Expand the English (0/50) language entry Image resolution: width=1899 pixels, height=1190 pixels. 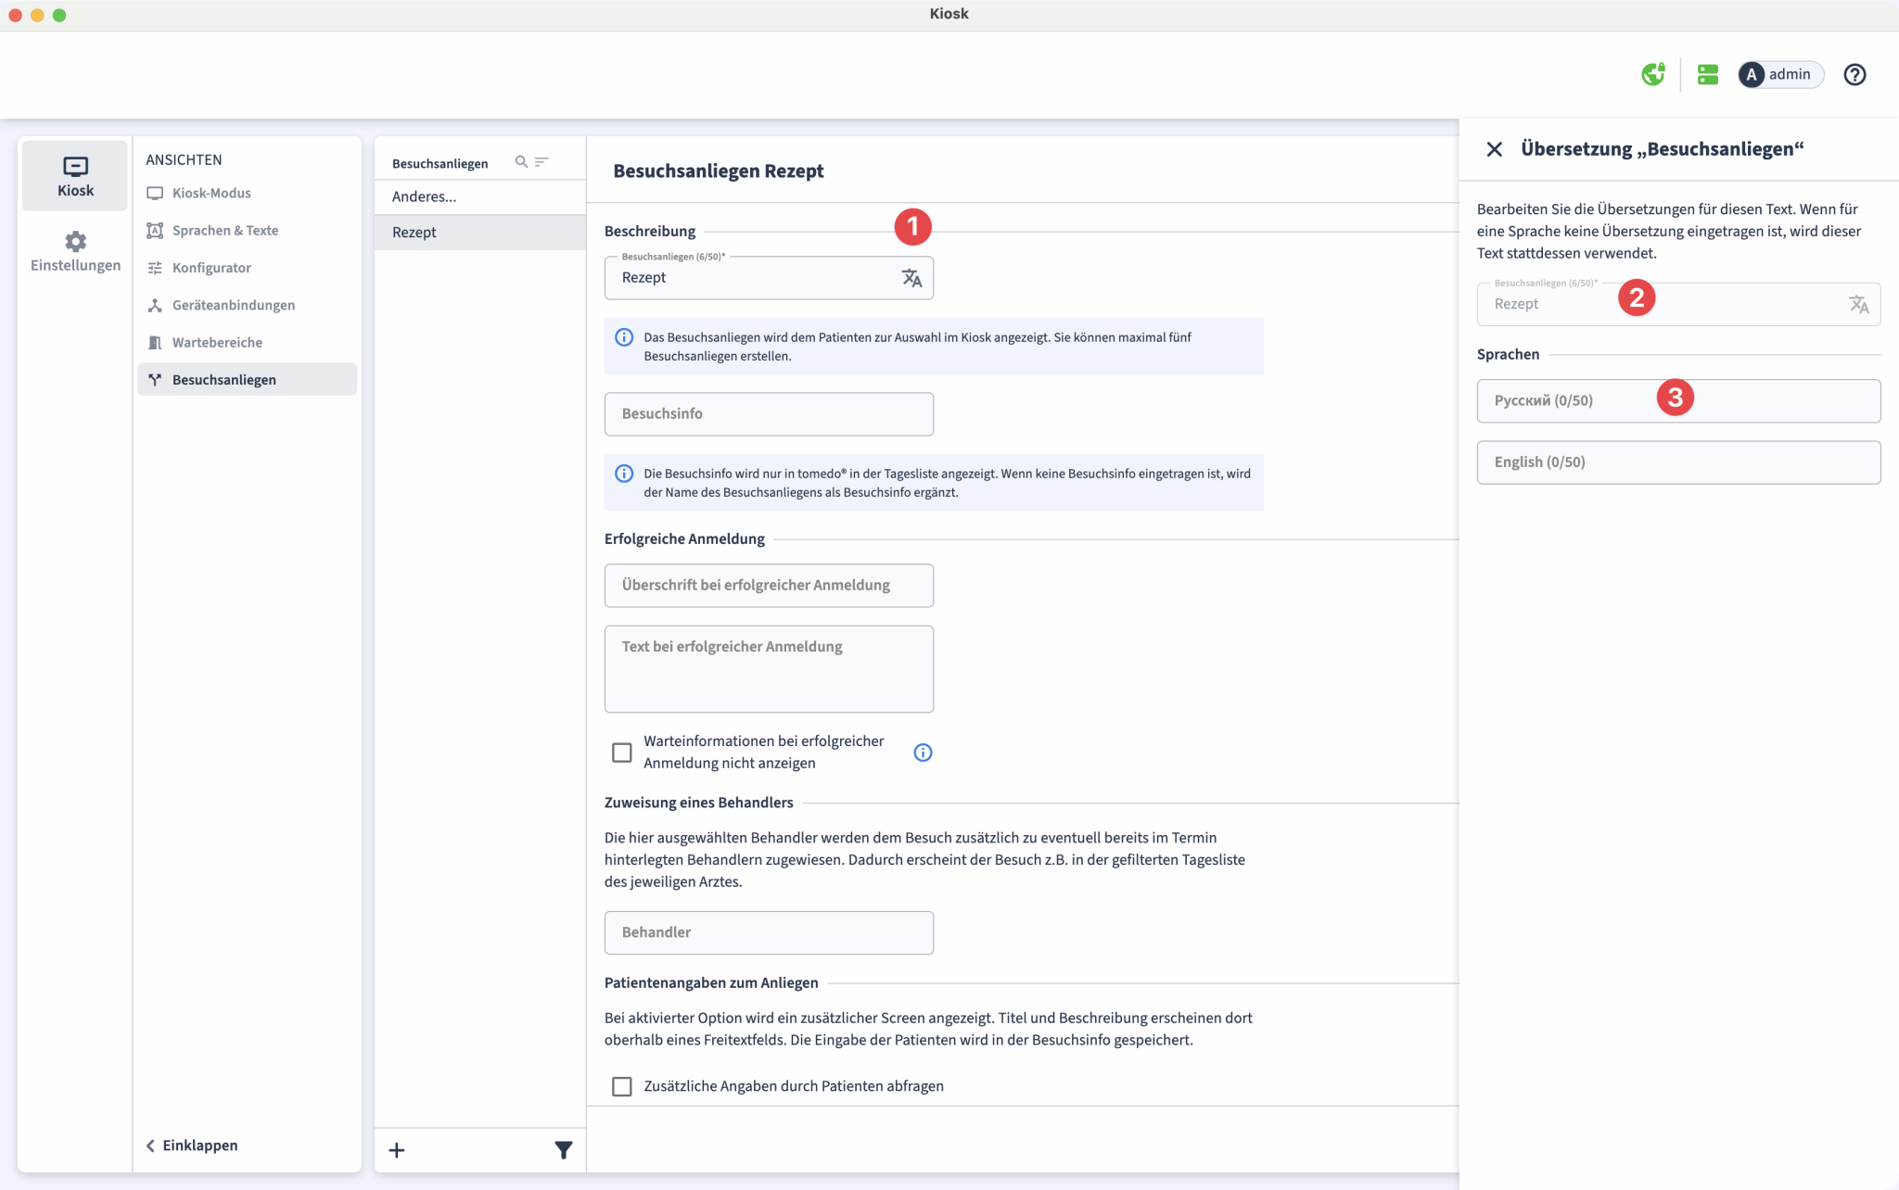pyautogui.click(x=1678, y=462)
